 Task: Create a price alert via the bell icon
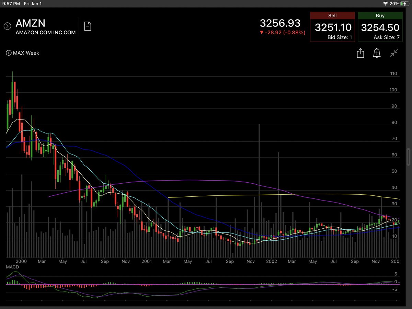(x=376, y=53)
